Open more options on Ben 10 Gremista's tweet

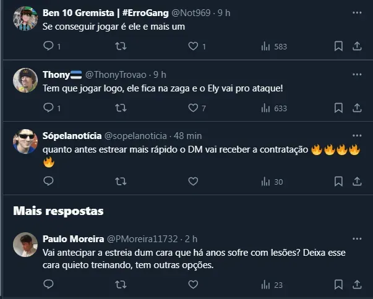pos(357,12)
